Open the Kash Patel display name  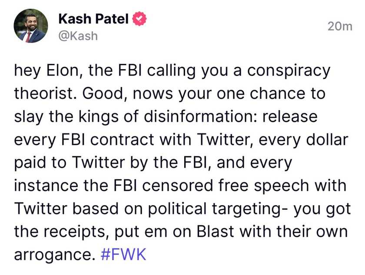click(x=93, y=19)
